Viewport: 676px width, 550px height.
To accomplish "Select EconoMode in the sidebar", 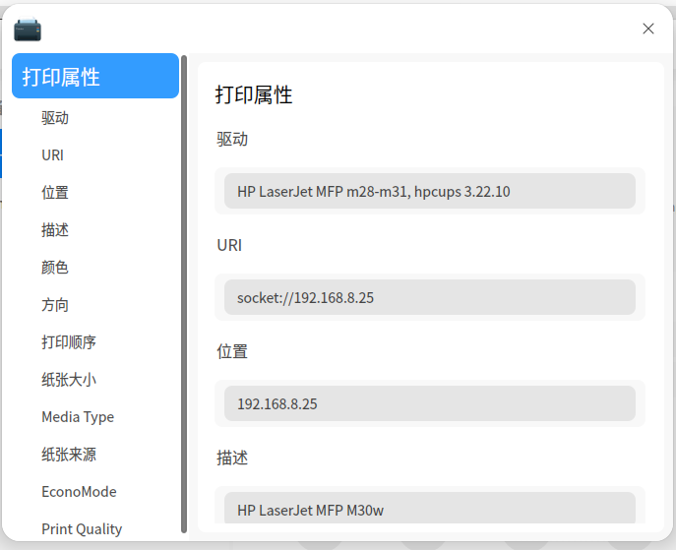I will (79, 492).
